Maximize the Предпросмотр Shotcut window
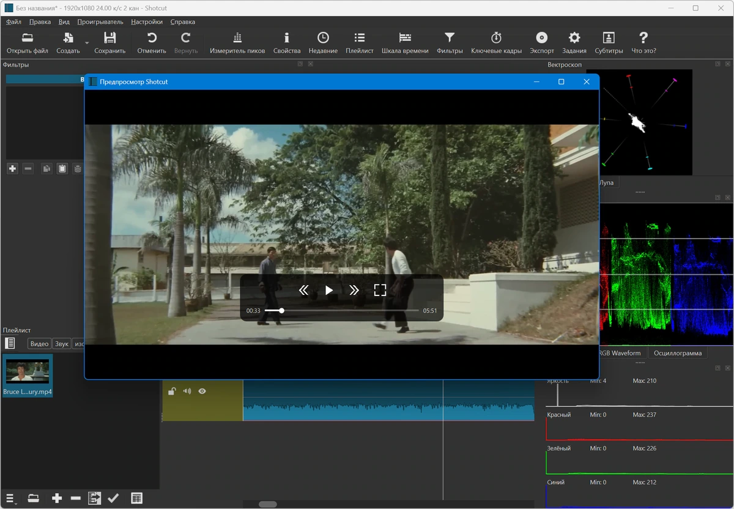 click(x=561, y=82)
